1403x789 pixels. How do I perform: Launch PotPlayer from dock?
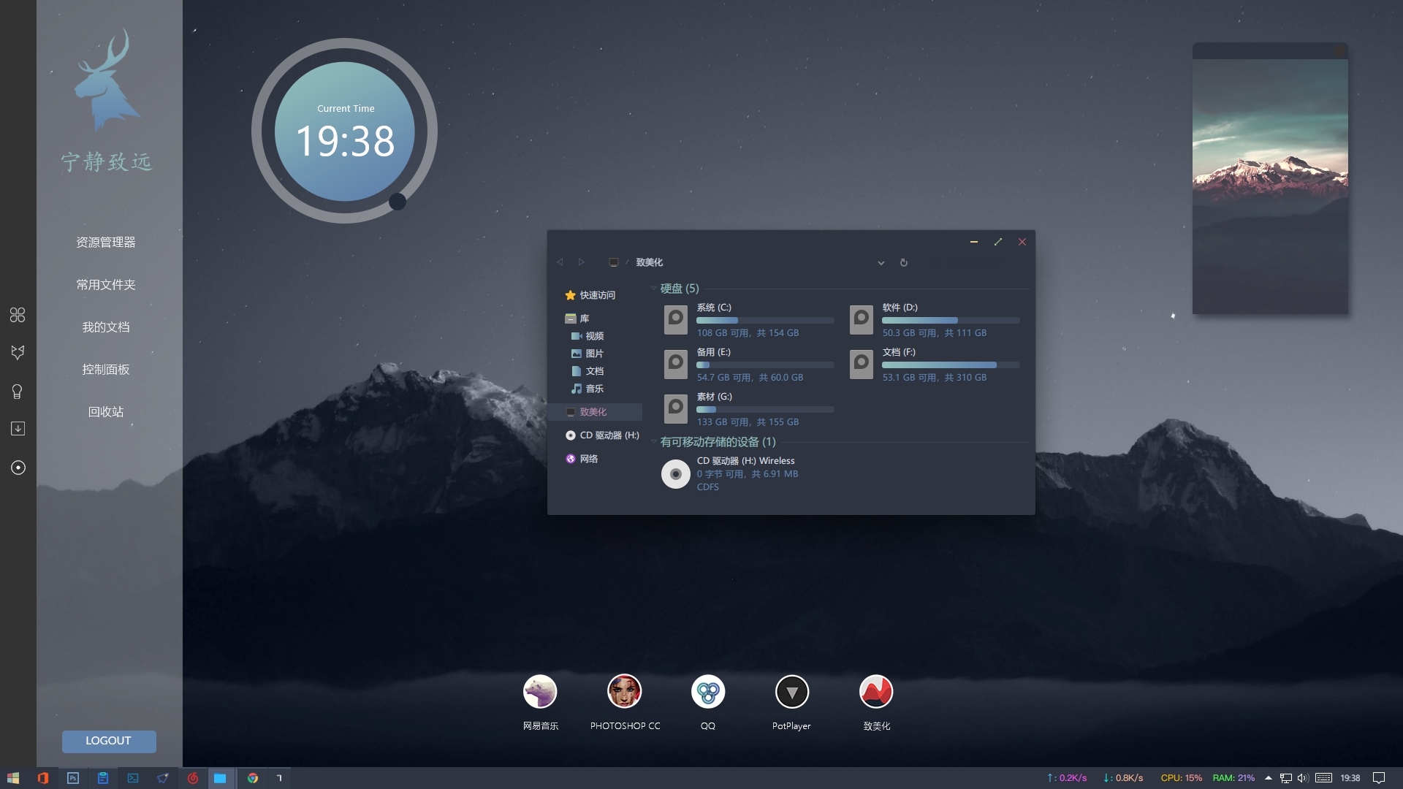(792, 692)
